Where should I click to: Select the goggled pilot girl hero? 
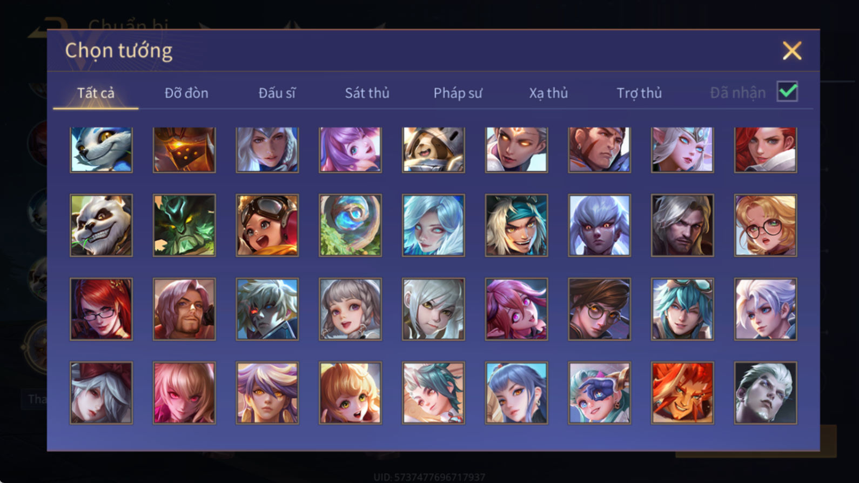point(267,225)
